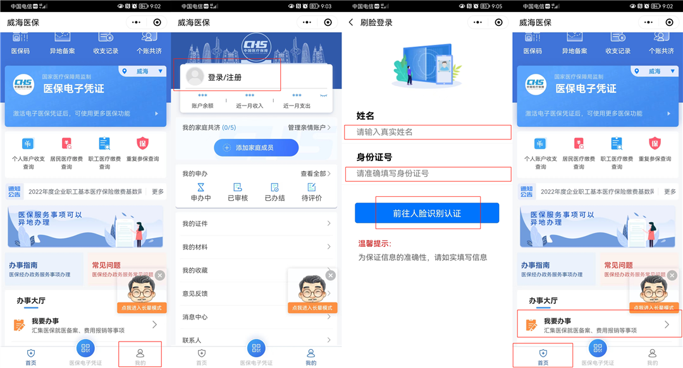Click the 前往人脸识别认证 button

click(x=427, y=213)
